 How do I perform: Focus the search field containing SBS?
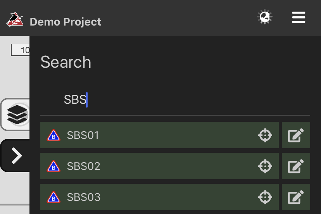click(x=175, y=100)
